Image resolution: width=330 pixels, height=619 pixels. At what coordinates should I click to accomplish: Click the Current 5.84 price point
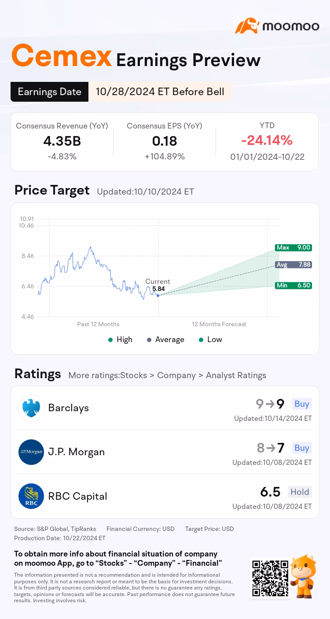(158, 295)
